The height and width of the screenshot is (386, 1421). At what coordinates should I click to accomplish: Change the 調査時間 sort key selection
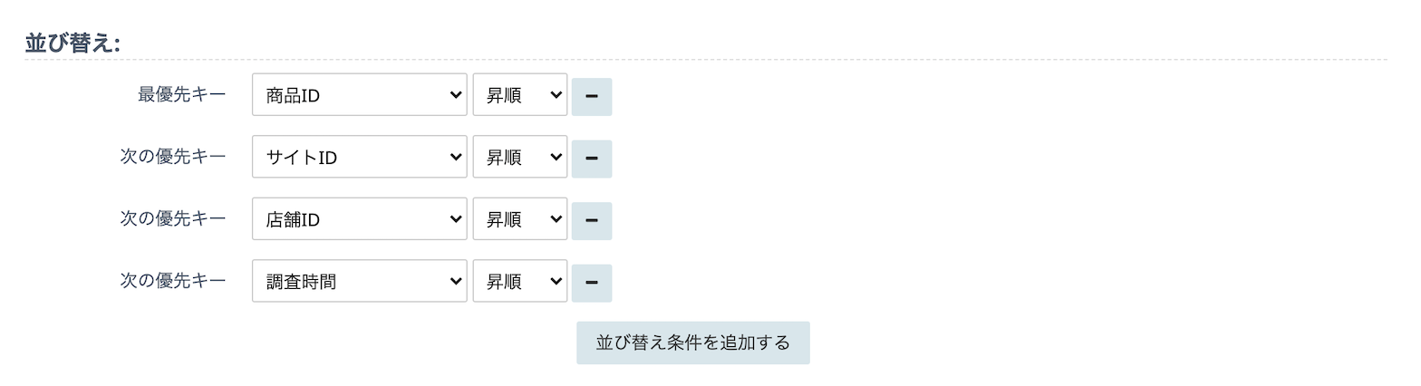(359, 282)
